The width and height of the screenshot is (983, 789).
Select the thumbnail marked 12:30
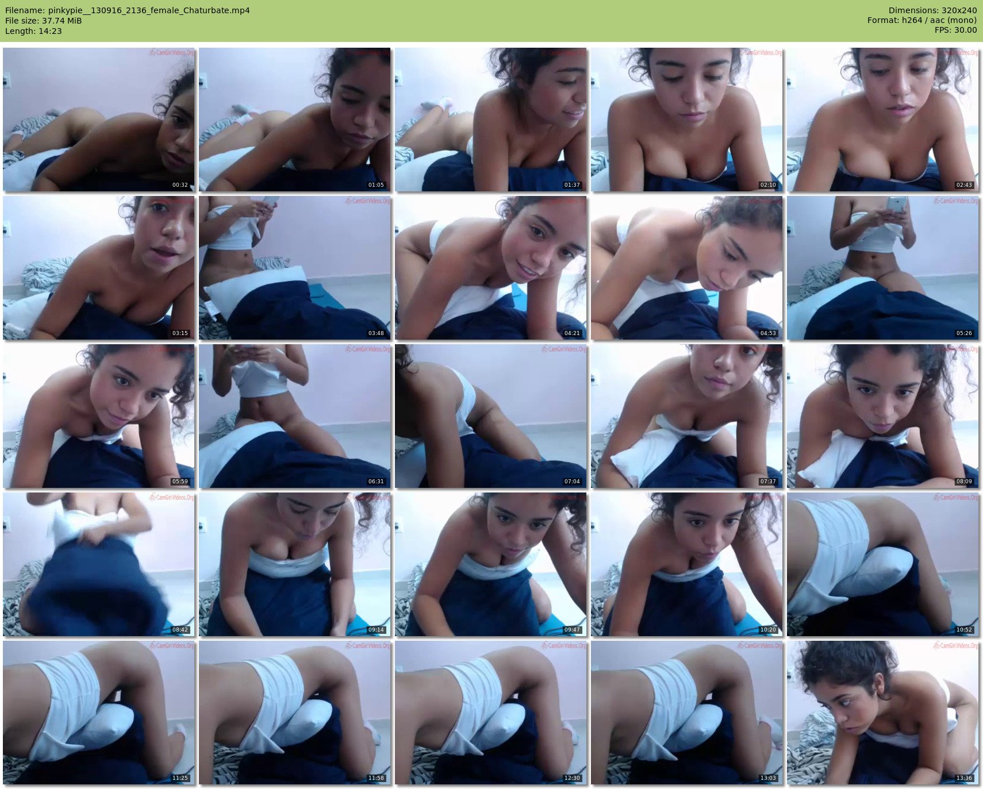[491, 713]
